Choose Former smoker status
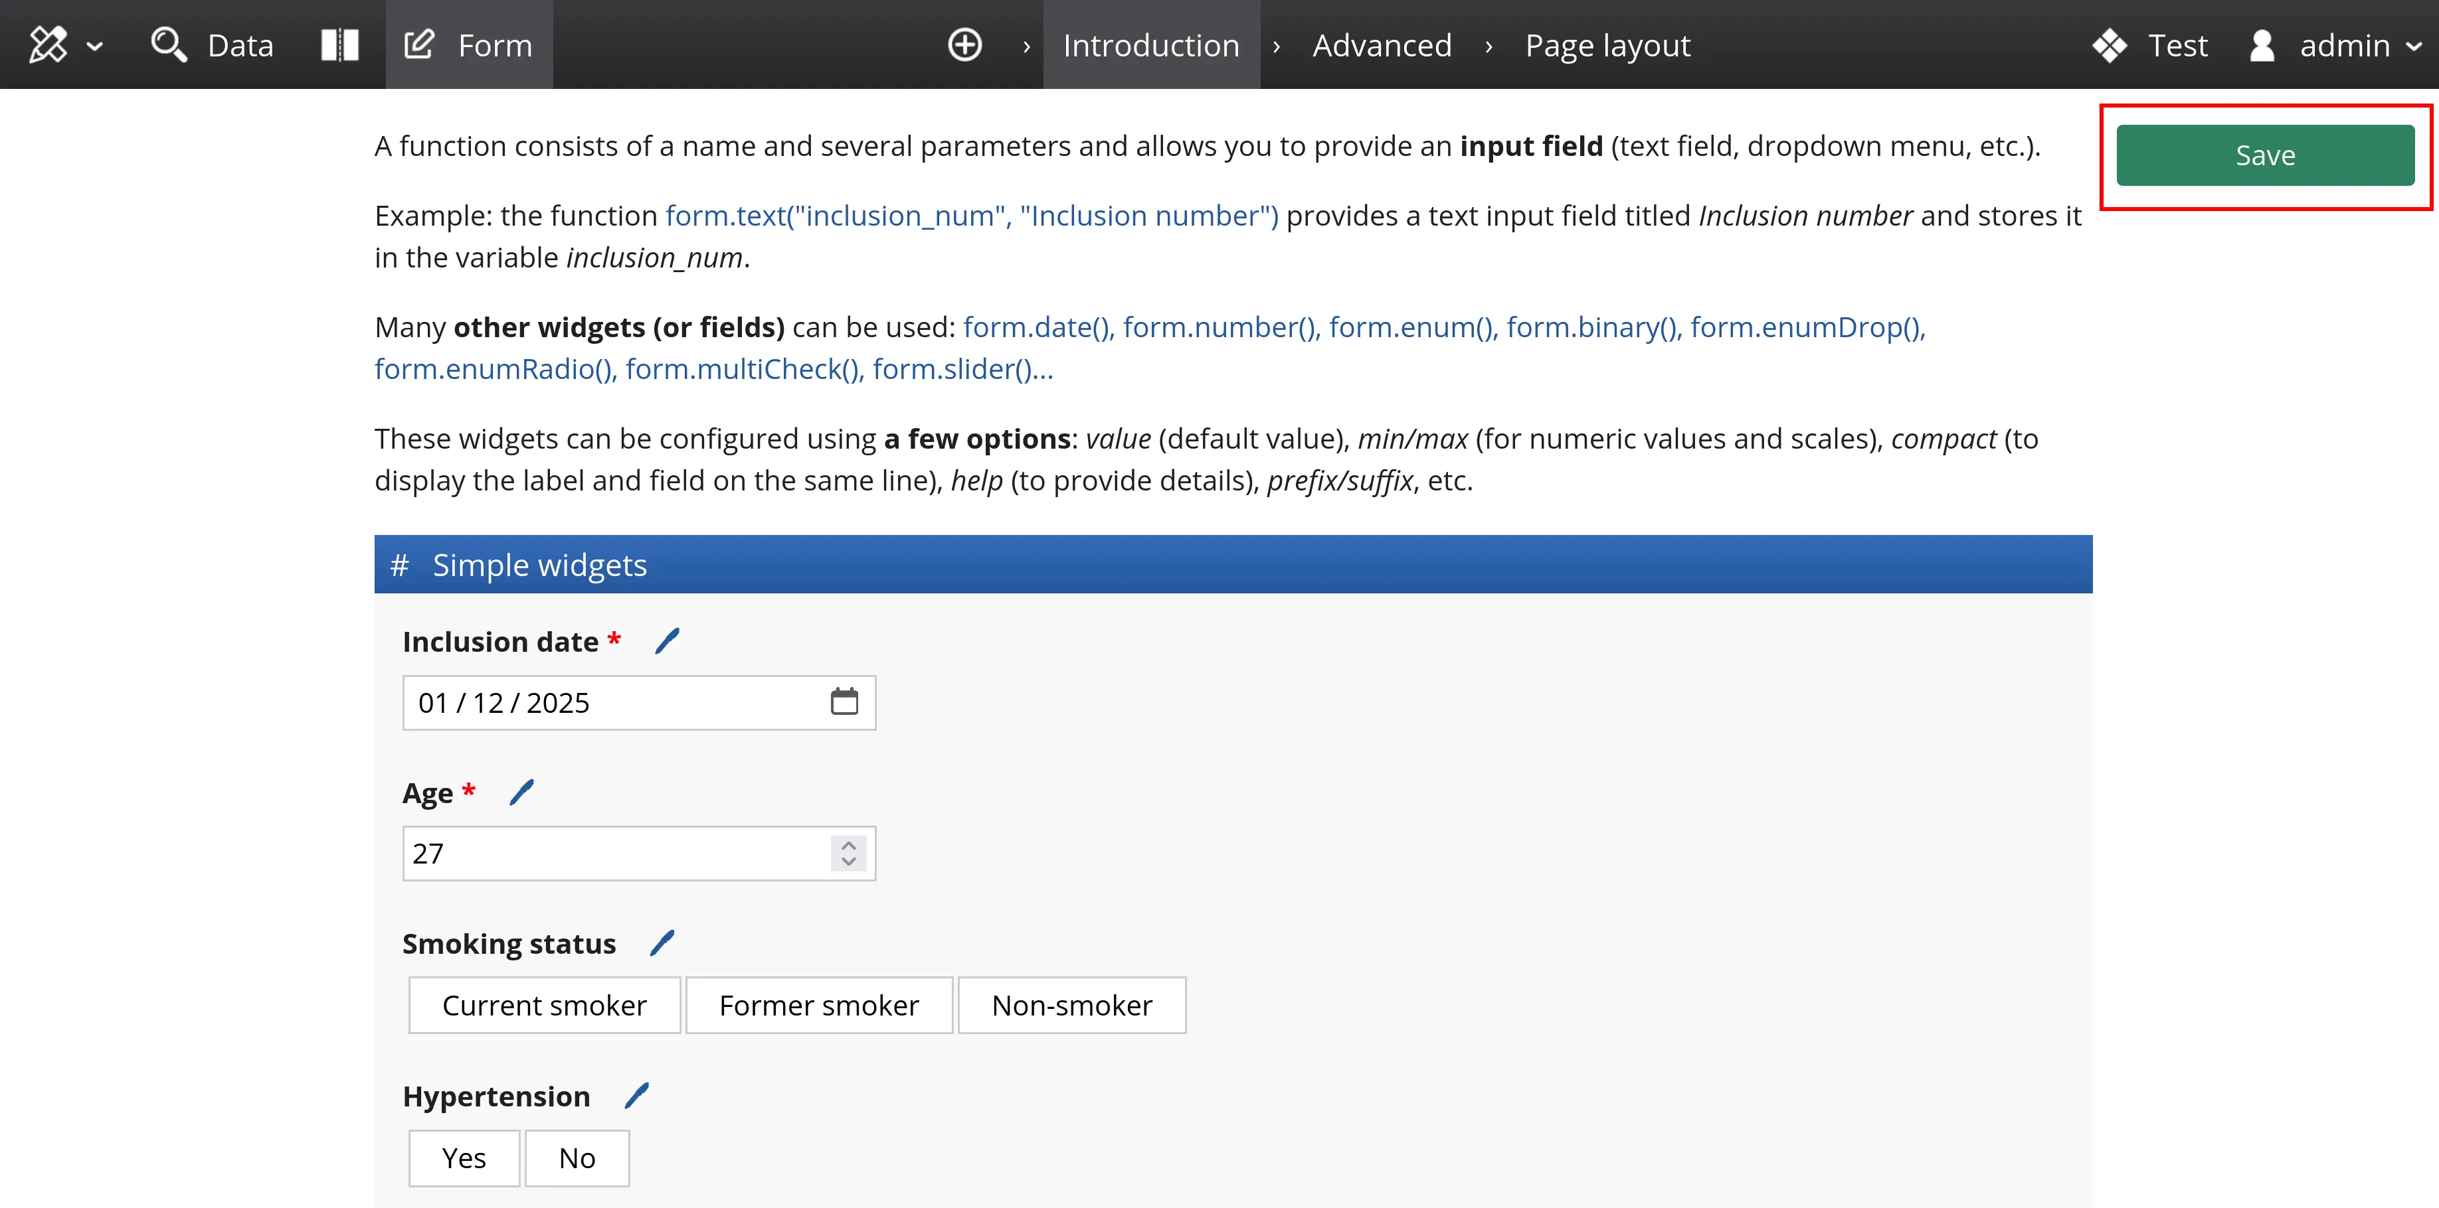2439x1208 pixels. (818, 1005)
